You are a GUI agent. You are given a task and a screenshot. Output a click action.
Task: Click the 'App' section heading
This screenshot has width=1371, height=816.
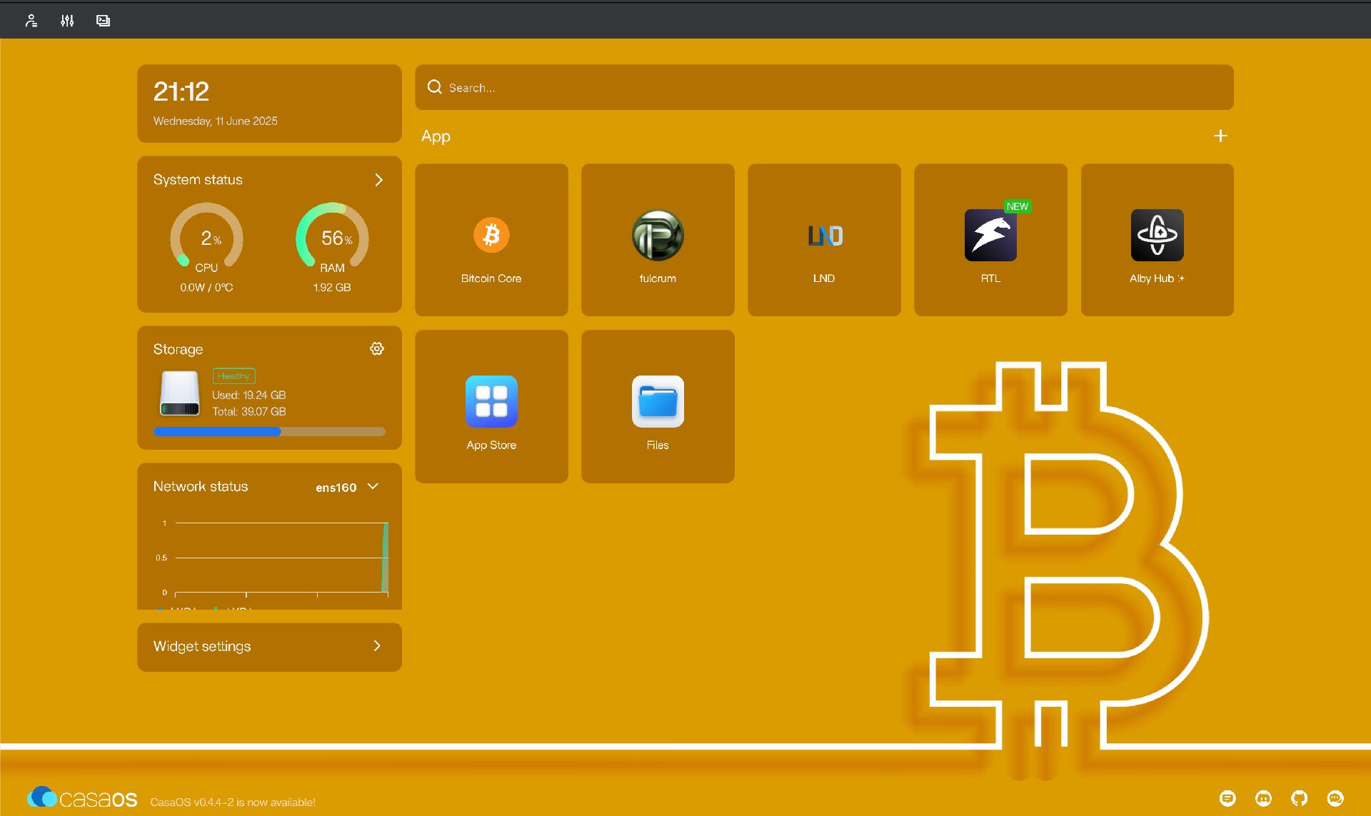point(436,136)
